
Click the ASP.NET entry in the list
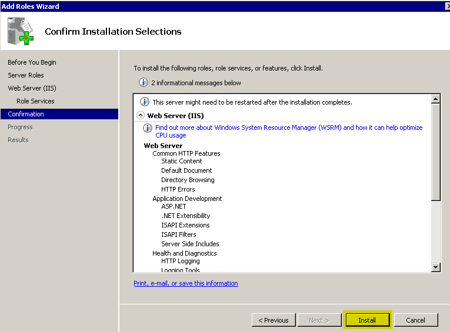(x=174, y=206)
